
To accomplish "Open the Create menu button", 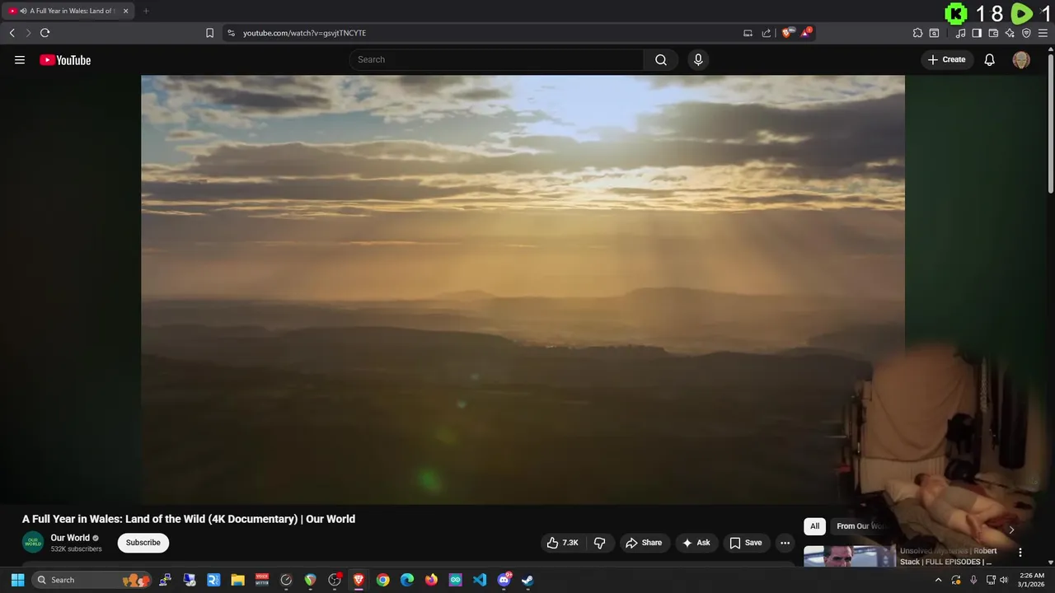I will (946, 59).
